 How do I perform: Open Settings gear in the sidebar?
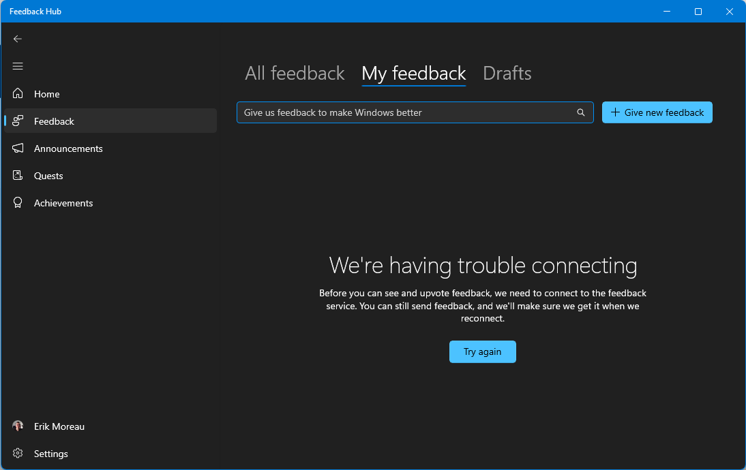[x=18, y=454]
